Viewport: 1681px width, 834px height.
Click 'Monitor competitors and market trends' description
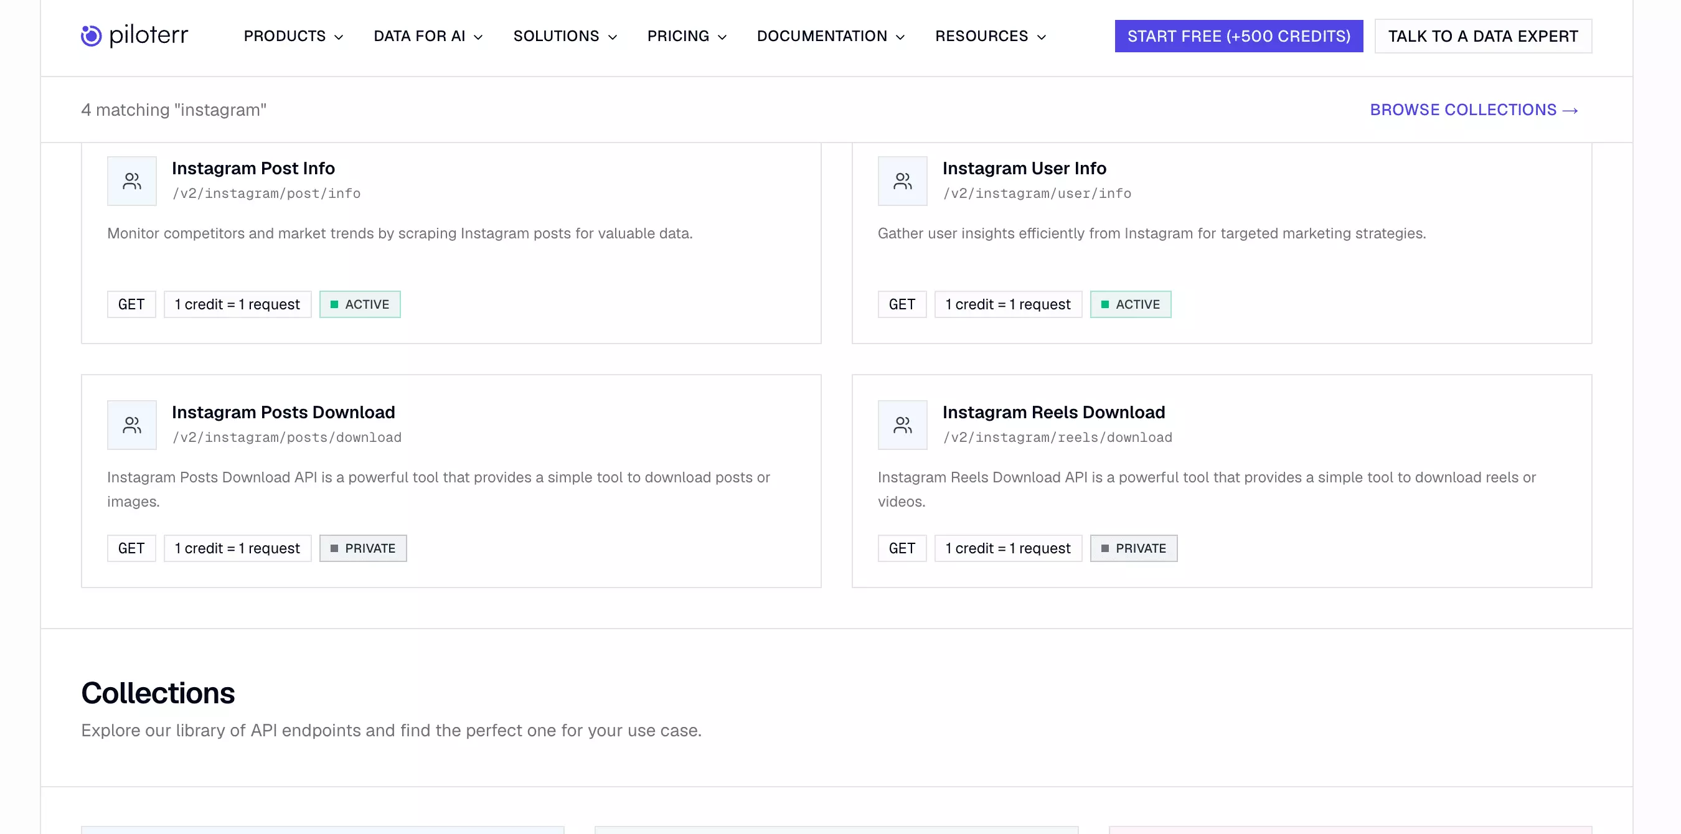(x=400, y=233)
